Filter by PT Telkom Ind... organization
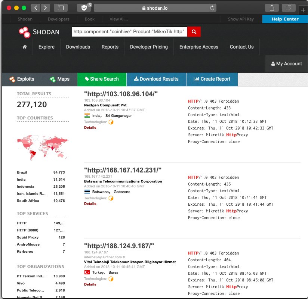308x299 pixels. pyautogui.click(x=31, y=276)
